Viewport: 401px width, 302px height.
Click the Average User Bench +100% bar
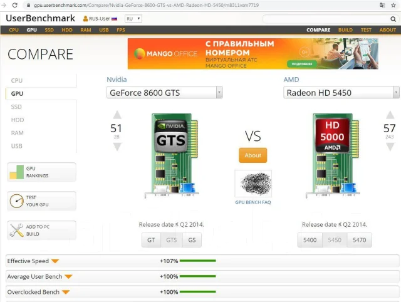198,276
